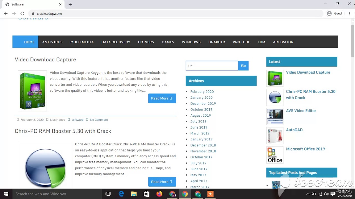Open Task View on the taskbar

click(x=108, y=194)
